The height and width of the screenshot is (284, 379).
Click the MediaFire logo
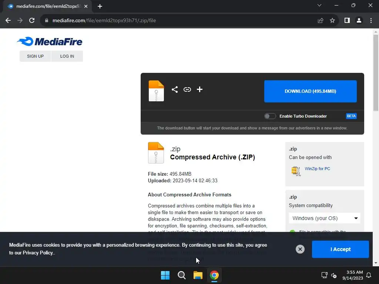[50, 41]
